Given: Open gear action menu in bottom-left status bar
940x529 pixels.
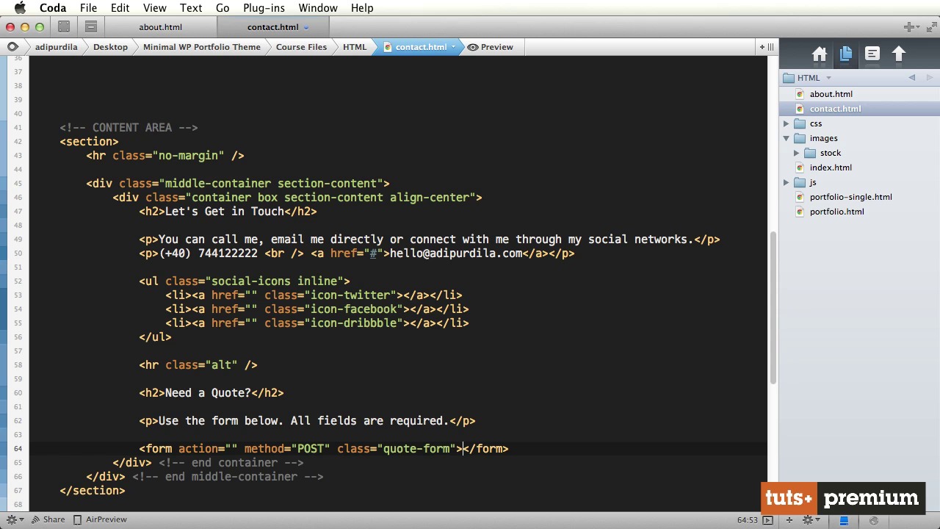Looking at the screenshot, I should coord(14,519).
